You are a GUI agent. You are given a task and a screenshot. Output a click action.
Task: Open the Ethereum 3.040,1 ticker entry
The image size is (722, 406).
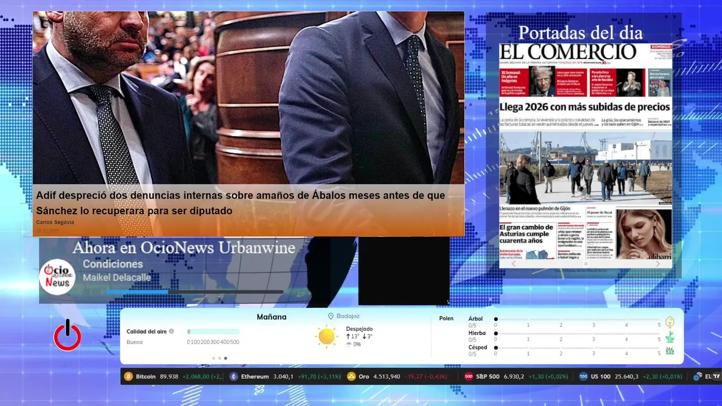click(x=285, y=376)
